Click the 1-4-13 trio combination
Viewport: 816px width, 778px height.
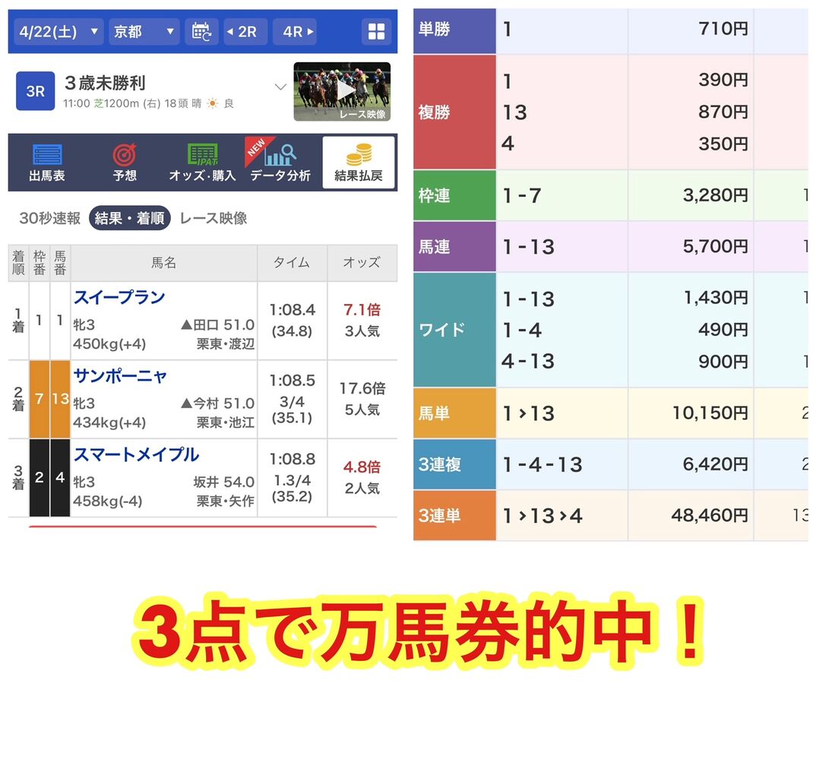point(542,465)
